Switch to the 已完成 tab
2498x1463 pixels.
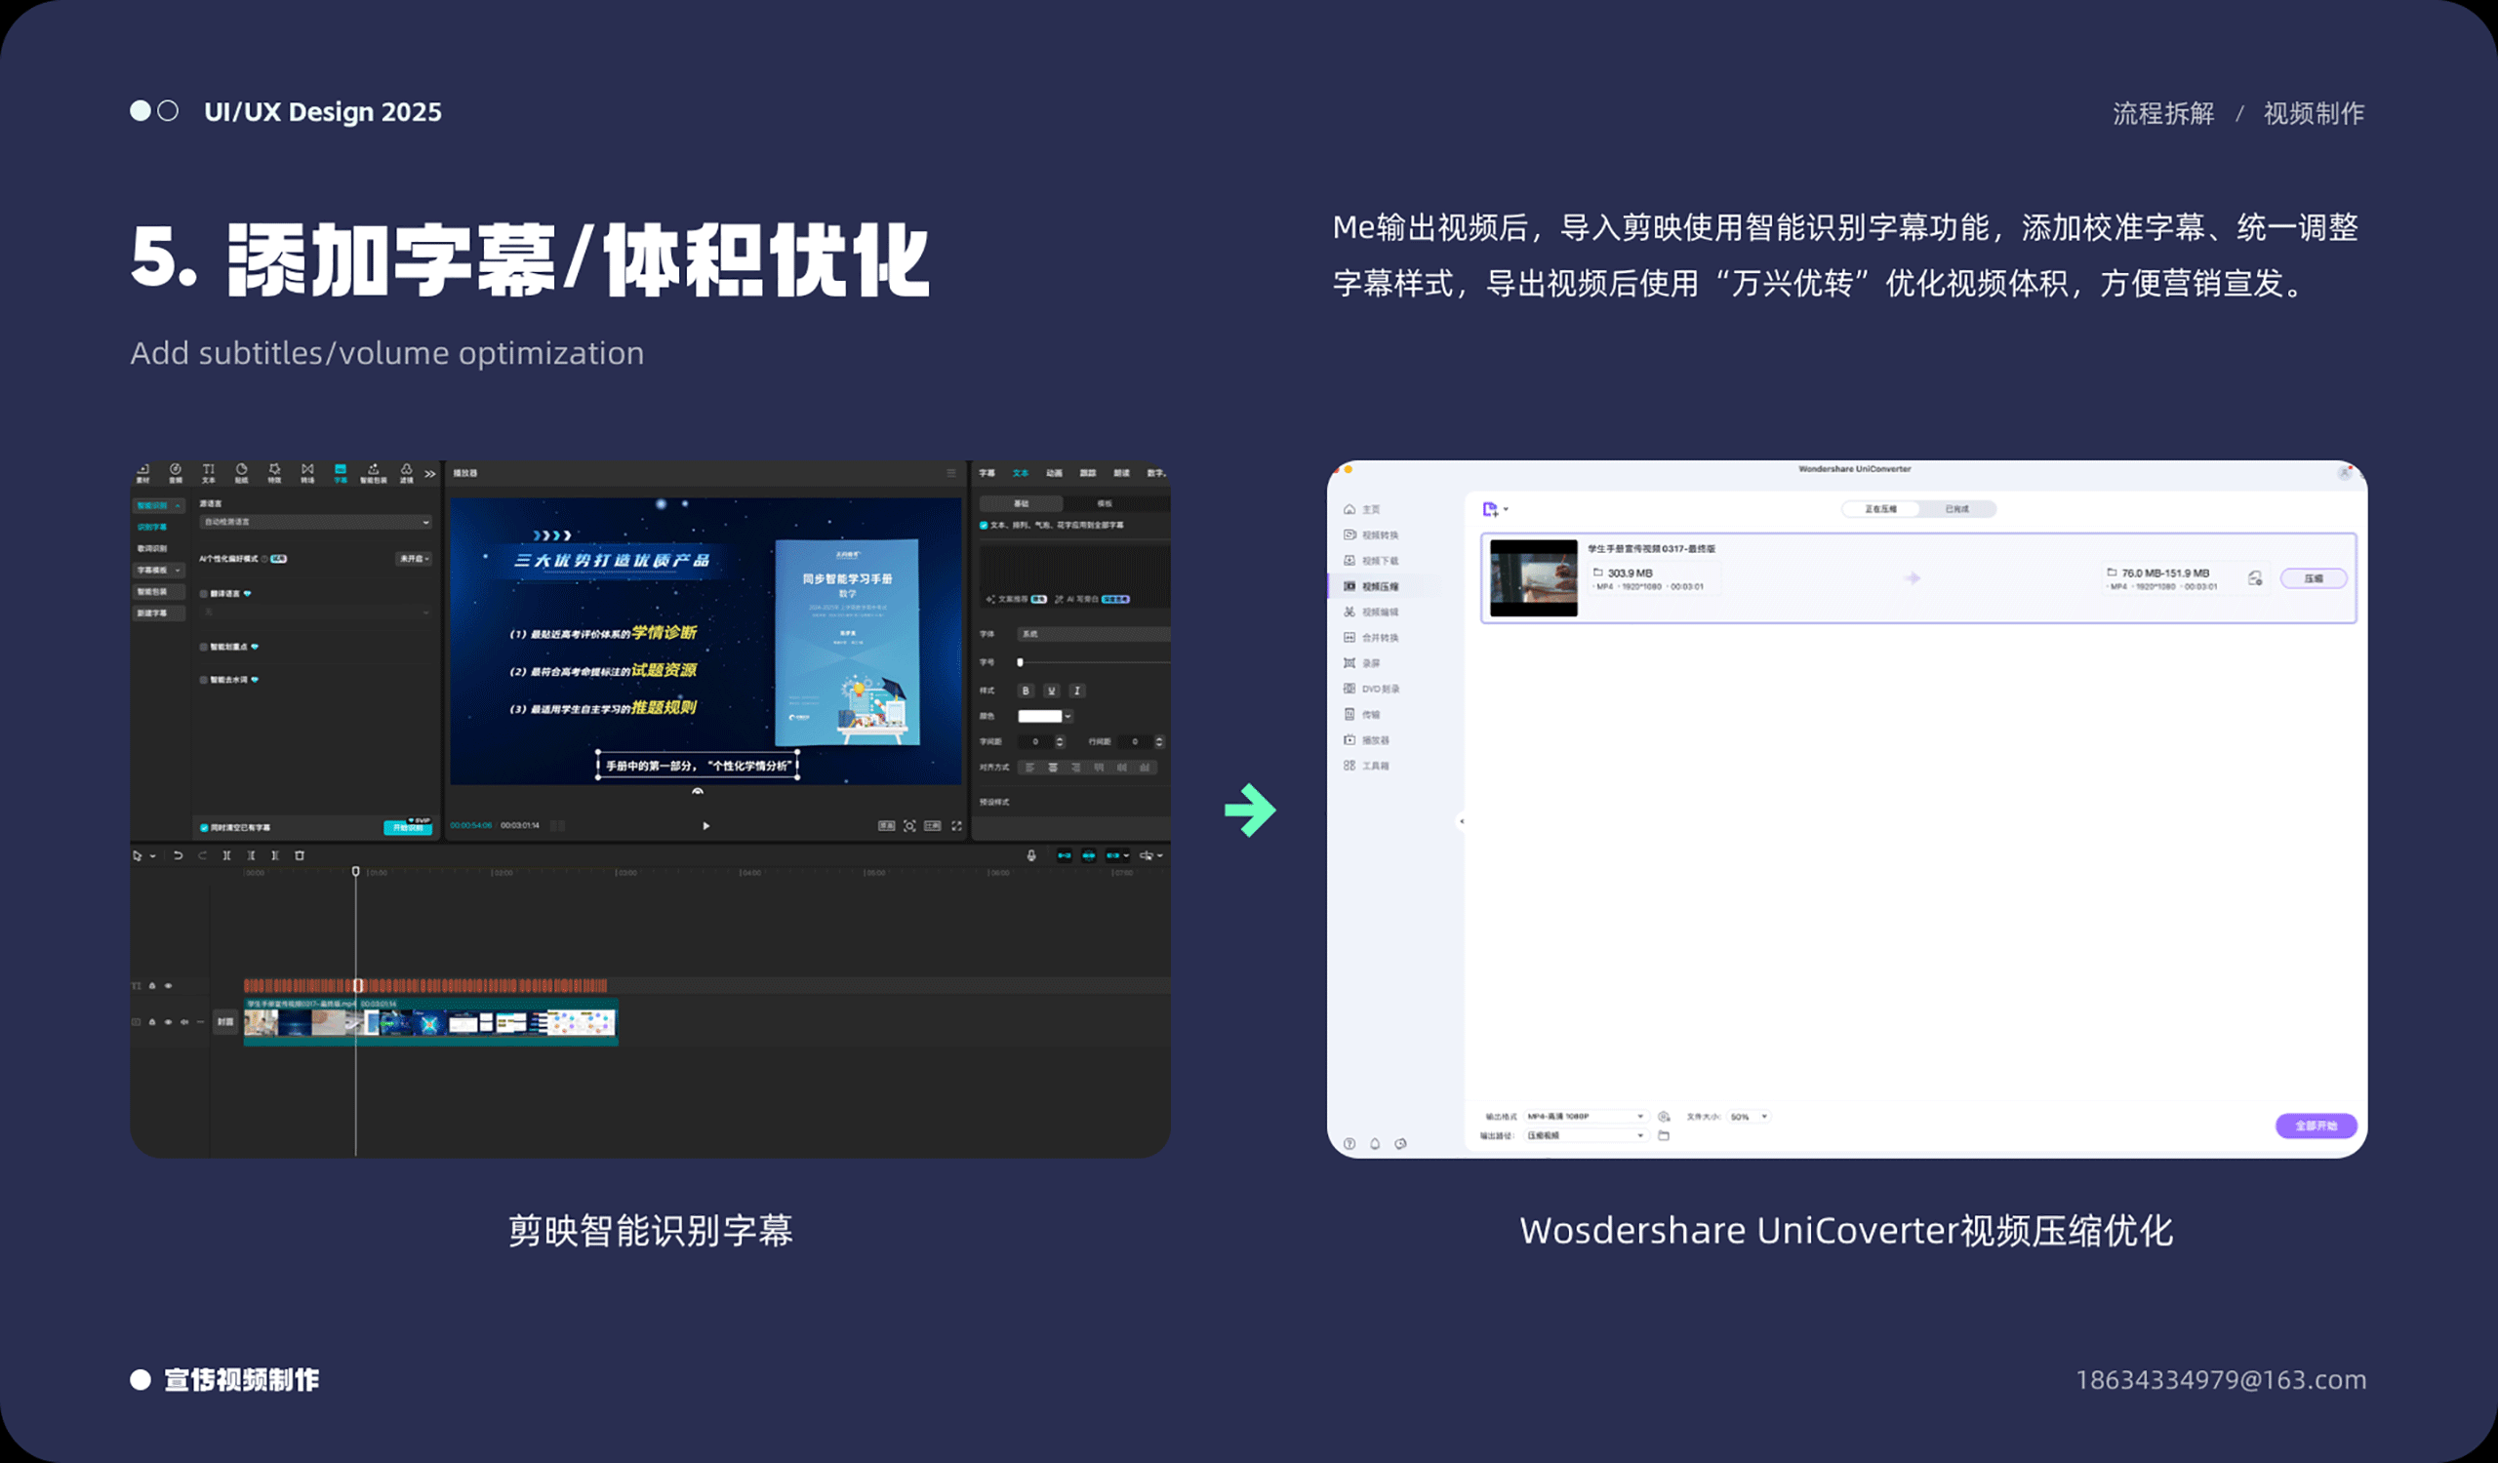pos(1955,509)
